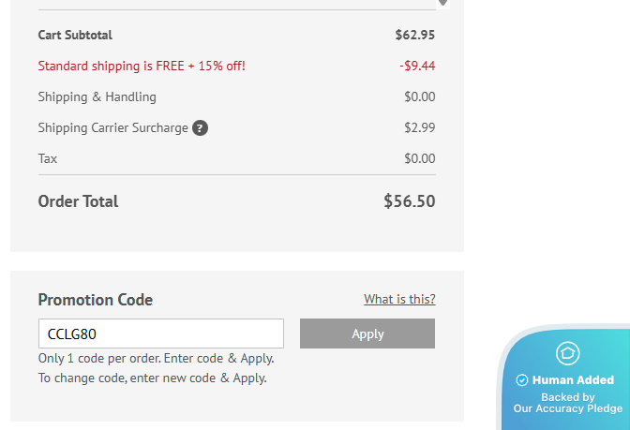Click the $2.99 surcharge amount
This screenshot has width=630, height=430.
420,128
